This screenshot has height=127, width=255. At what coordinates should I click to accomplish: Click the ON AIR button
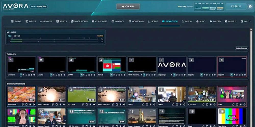(x=128, y=7)
